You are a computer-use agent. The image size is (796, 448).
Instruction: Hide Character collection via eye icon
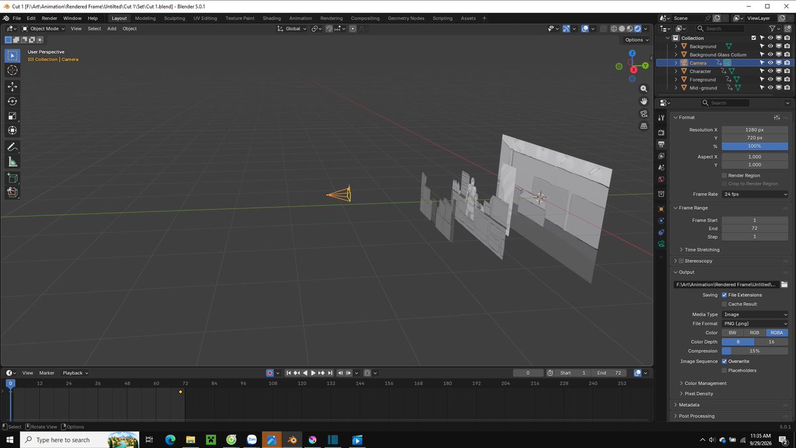[x=770, y=71]
